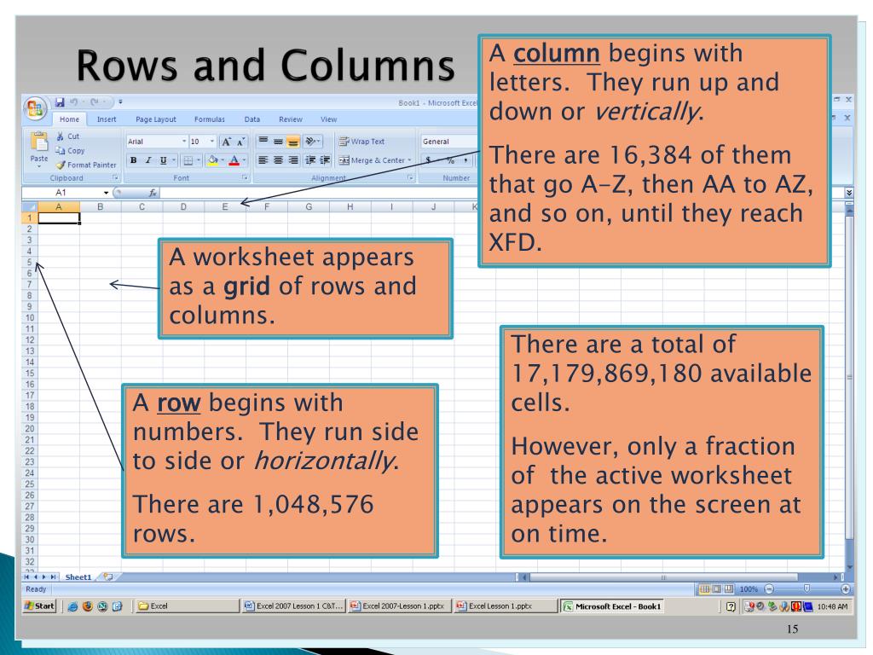The height and width of the screenshot is (655, 873).
Task: Customize the Quick Access Toolbar dropdown
Action: click(120, 102)
